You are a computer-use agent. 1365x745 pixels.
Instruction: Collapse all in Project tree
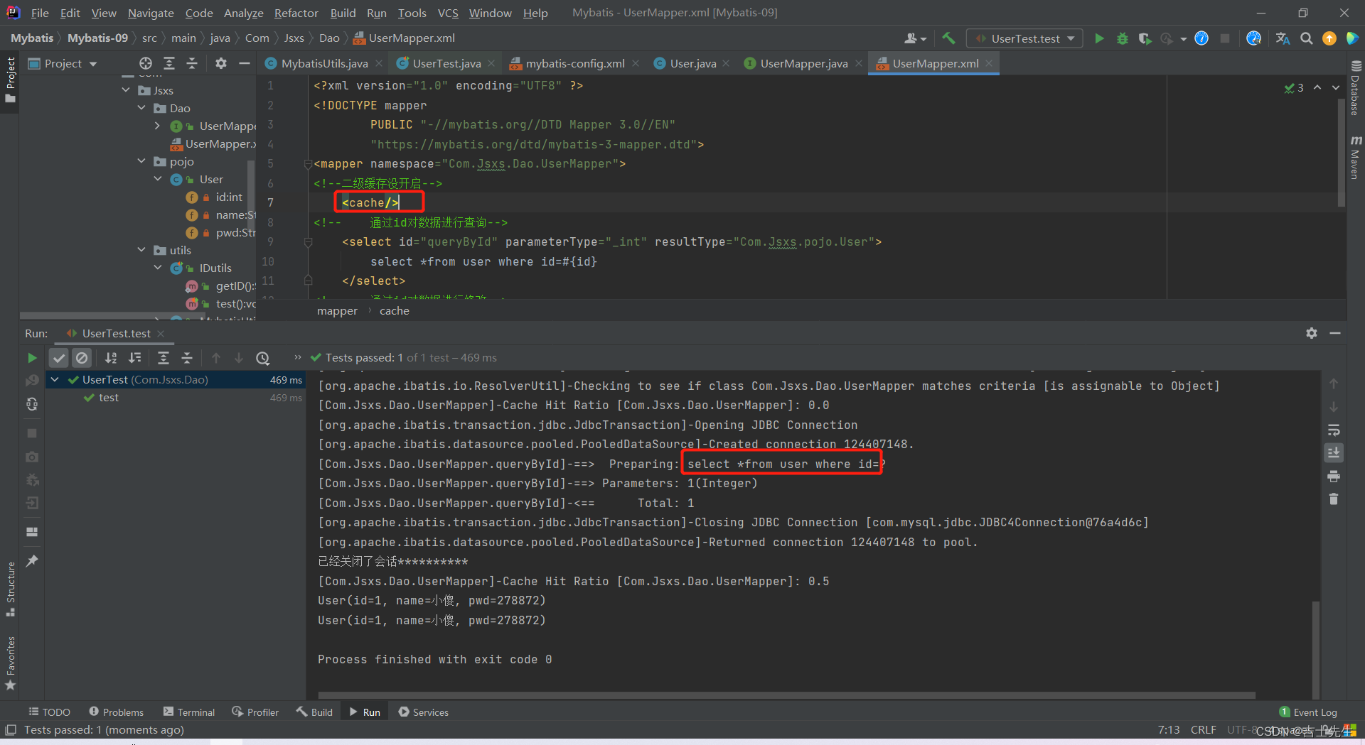pos(192,63)
